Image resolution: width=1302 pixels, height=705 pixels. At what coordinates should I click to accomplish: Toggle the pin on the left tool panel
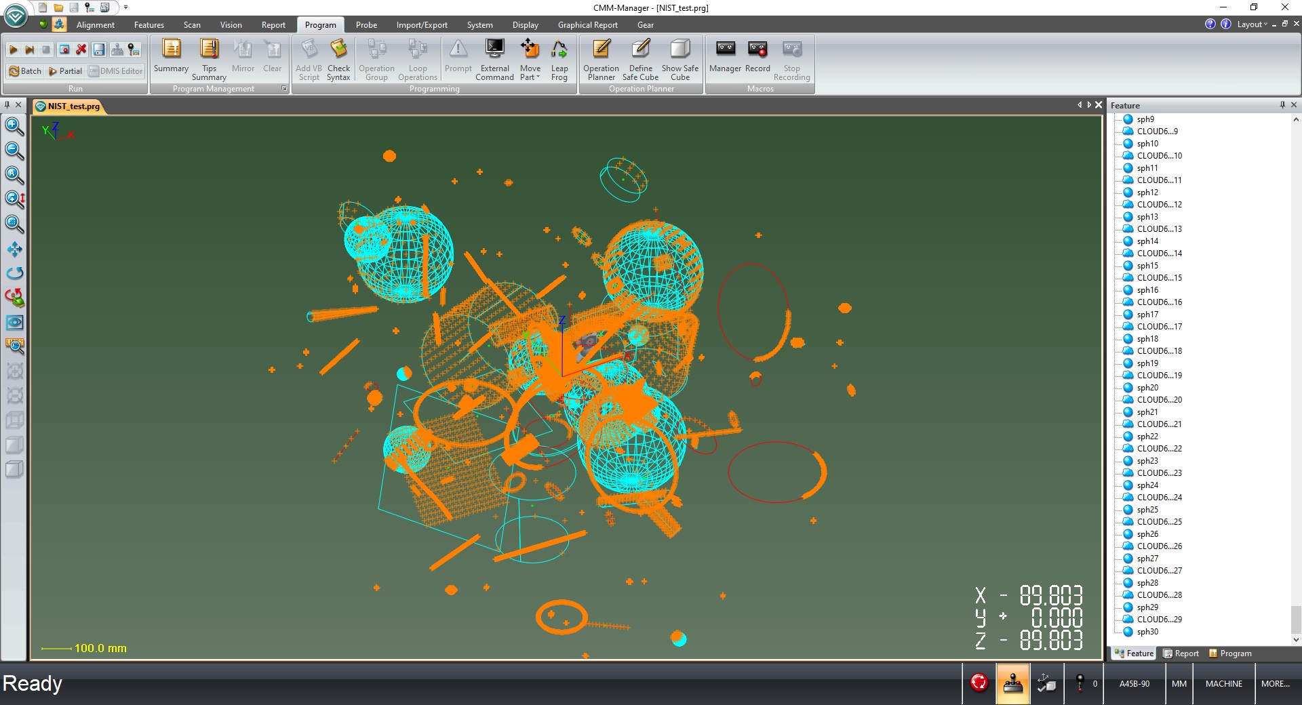click(x=7, y=105)
